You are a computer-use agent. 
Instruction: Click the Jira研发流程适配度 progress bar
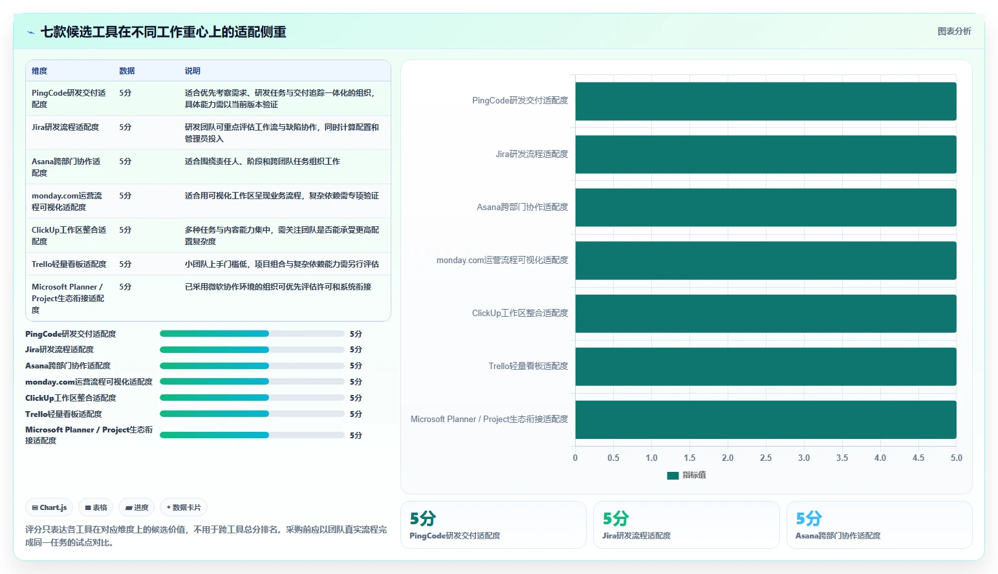(252, 350)
